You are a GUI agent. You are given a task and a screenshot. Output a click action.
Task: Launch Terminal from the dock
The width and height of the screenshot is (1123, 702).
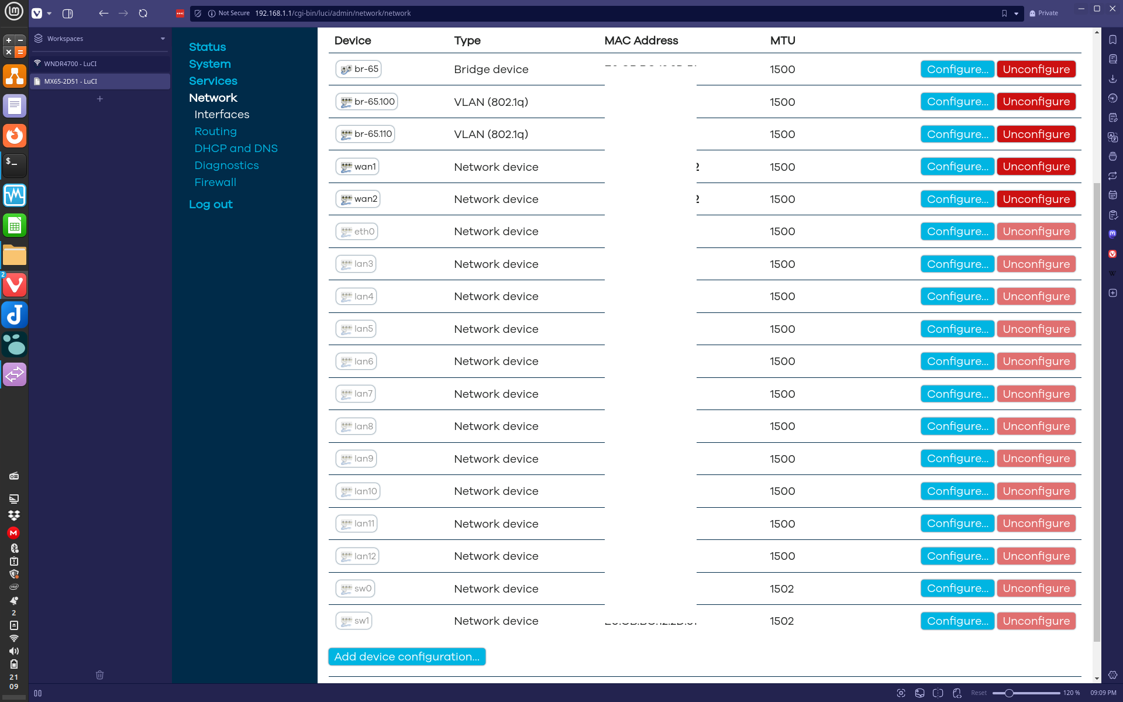(x=15, y=165)
